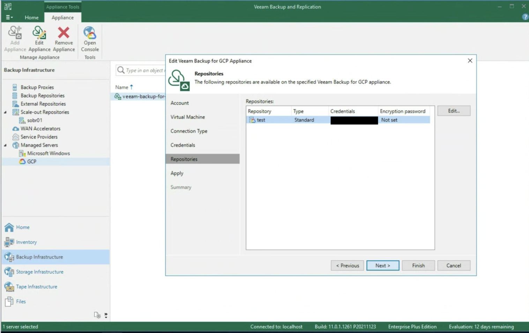Go to the Repositories wizard step

202,159
